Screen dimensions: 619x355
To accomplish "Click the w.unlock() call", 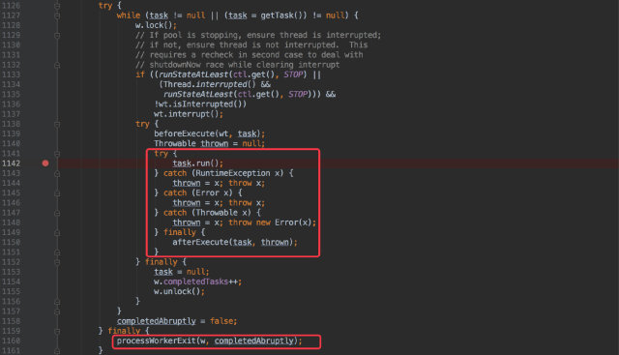I will [x=179, y=291].
